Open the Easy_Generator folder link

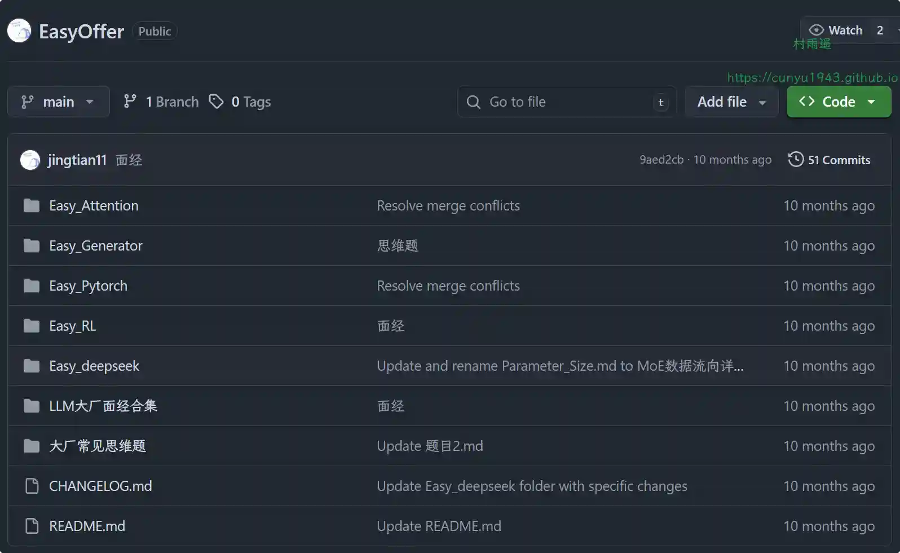(x=95, y=246)
